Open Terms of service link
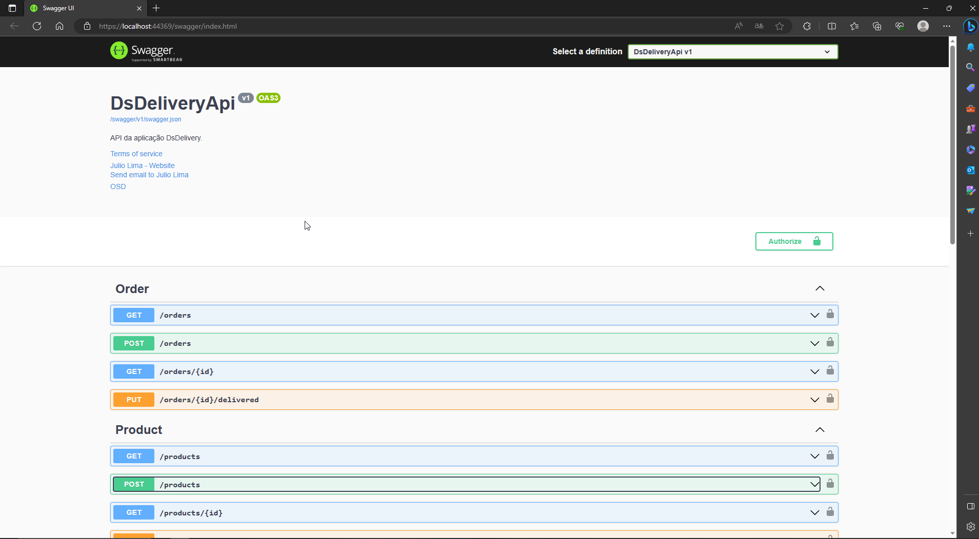This screenshot has height=539, width=979. (136, 154)
